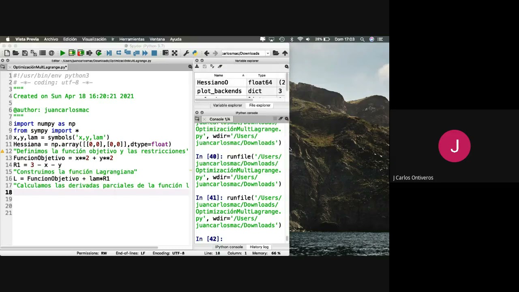The height and width of the screenshot is (292, 519).
Task: Open the Ayuda menu
Action: [176, 39]
